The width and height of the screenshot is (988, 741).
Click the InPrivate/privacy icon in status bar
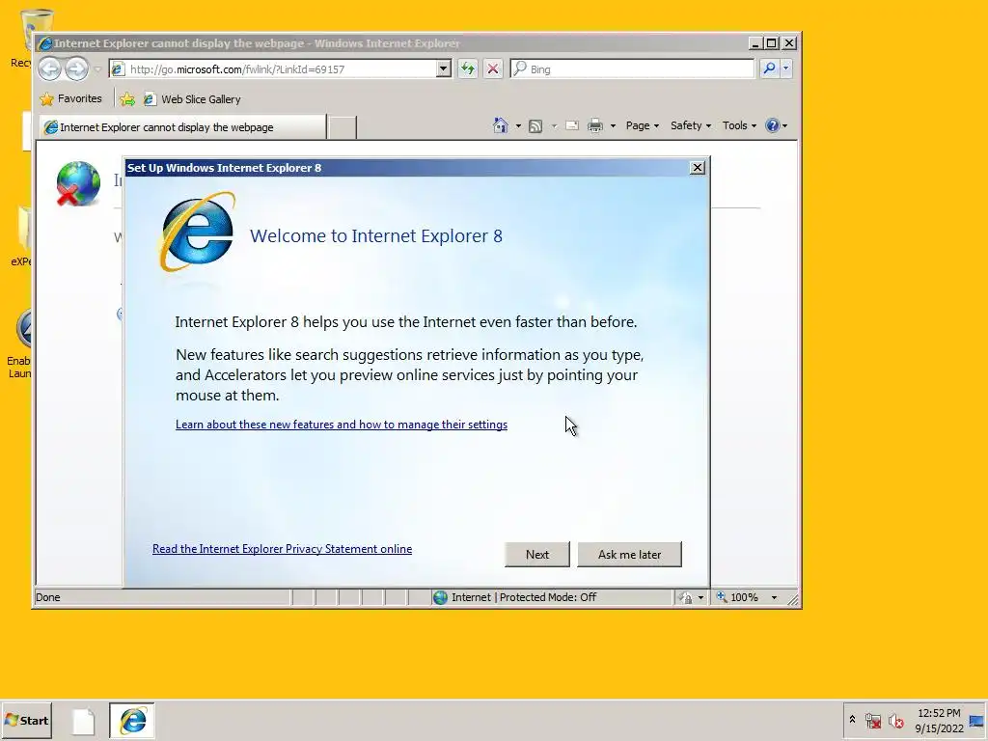tap(686, 597)
